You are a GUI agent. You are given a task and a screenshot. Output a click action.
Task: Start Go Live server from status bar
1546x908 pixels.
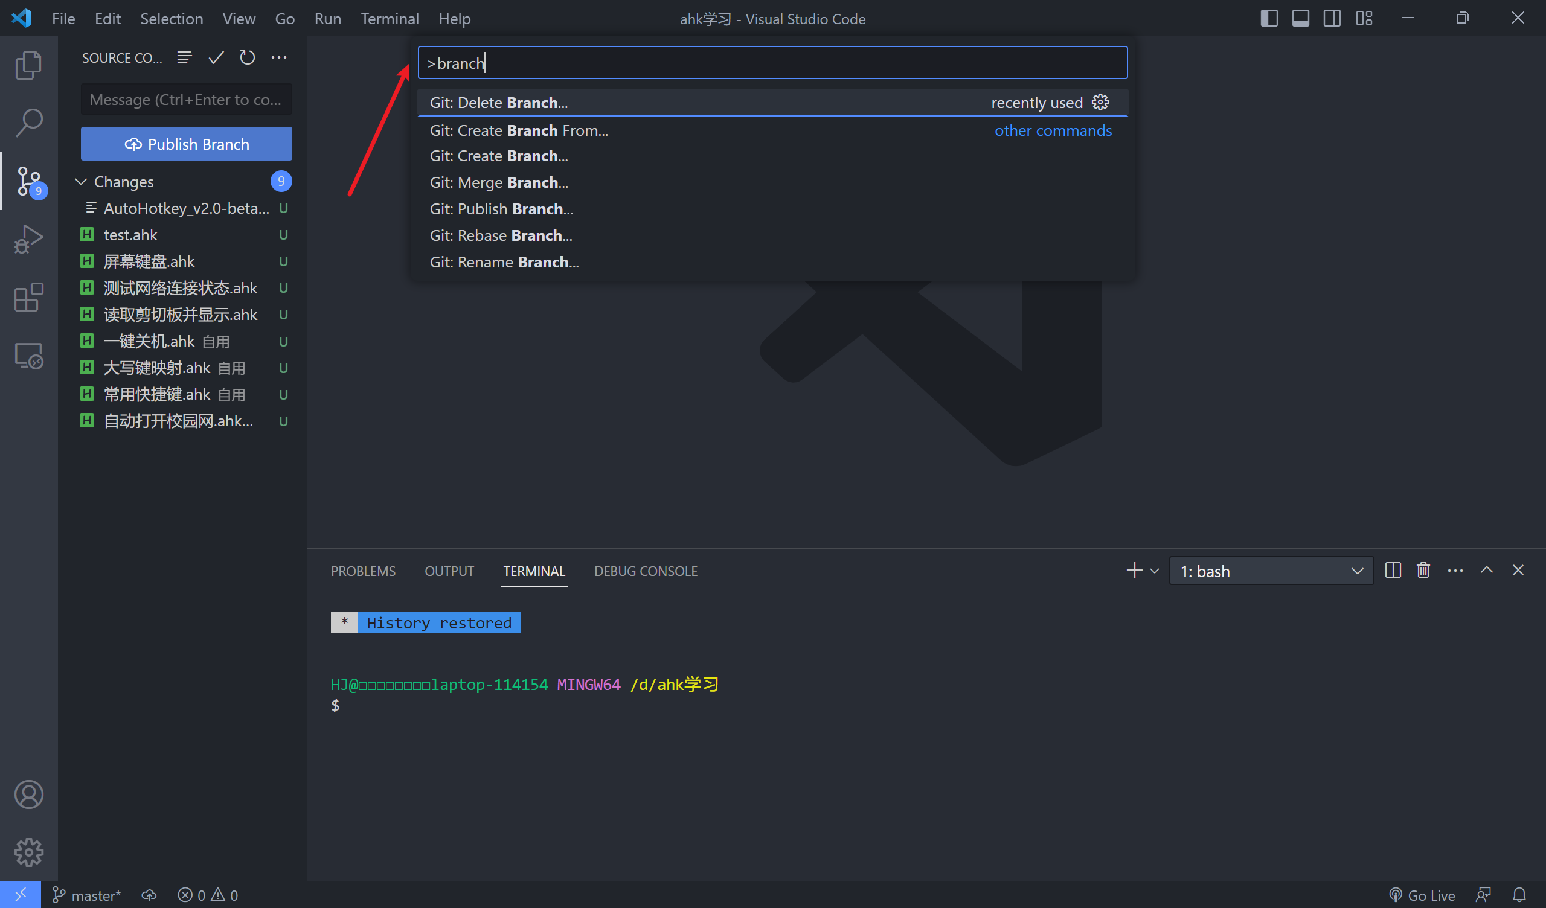click(1422, 896)
